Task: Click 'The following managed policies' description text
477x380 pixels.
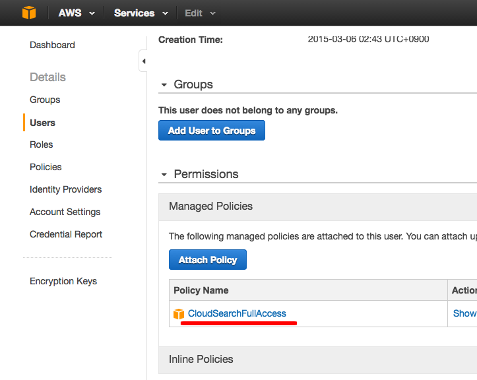Action: tap(323, 236)
